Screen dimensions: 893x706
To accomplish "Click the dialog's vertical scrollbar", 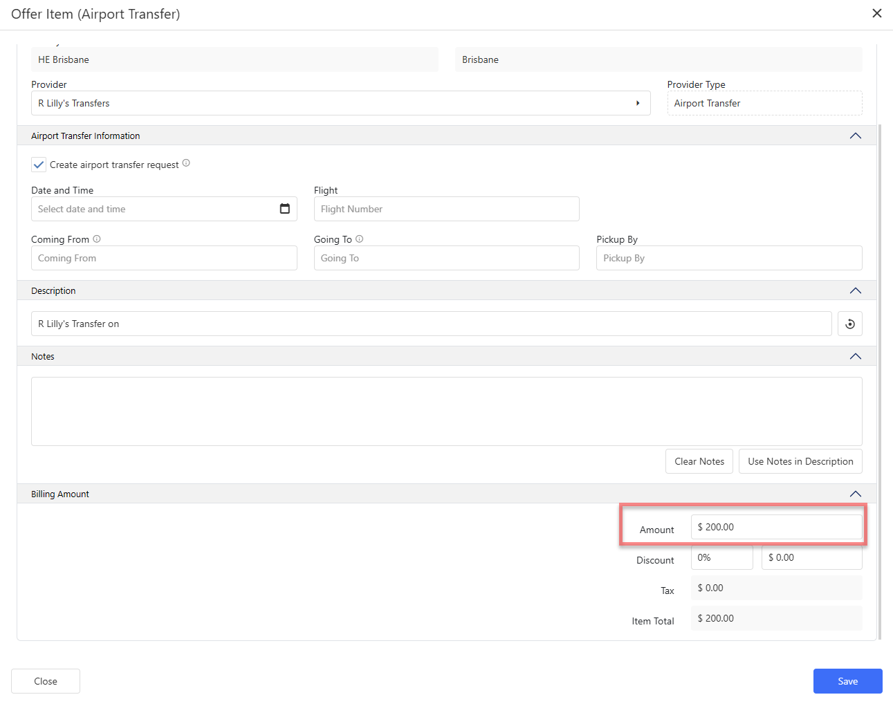I will (x=880, y=382).
